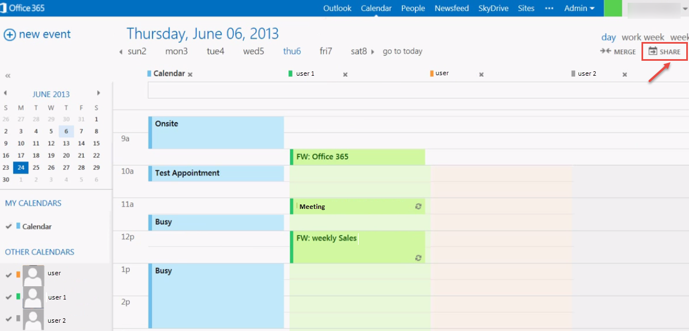This screenshot has height=331, width=689.
Task: Open Outlook in top navigation
Action: 337,8
